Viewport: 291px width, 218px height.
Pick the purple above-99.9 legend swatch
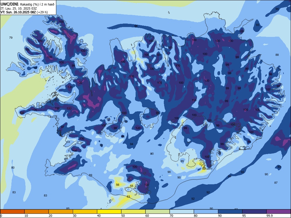click(x=278, y=212)
